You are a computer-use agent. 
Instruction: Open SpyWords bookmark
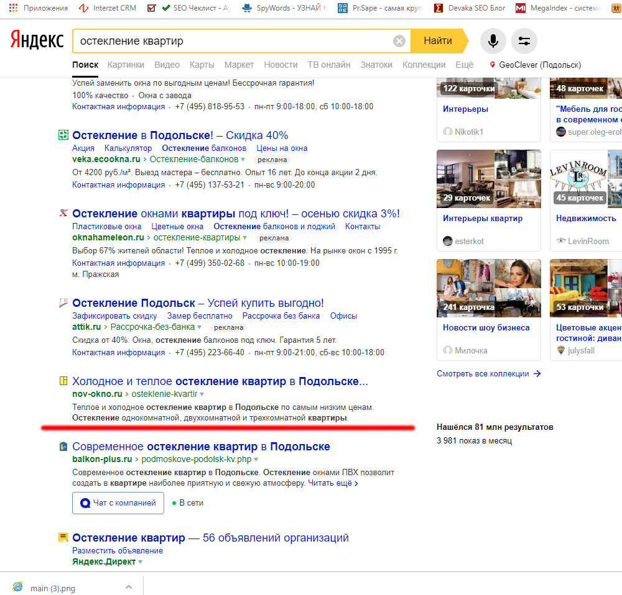[x=284, y=8]
